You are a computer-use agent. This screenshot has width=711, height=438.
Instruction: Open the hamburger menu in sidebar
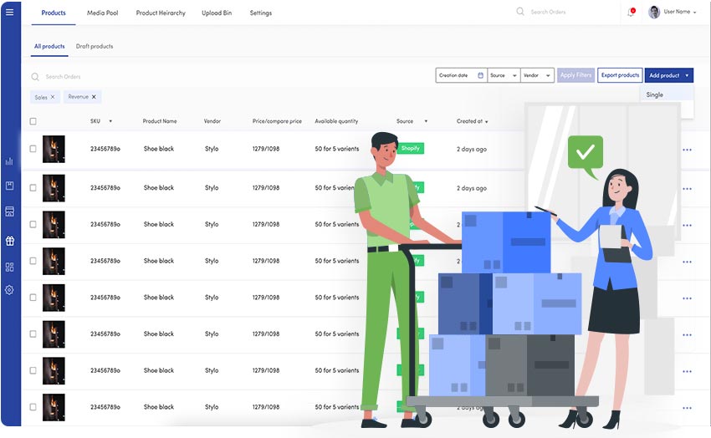(x=9, y=13)
